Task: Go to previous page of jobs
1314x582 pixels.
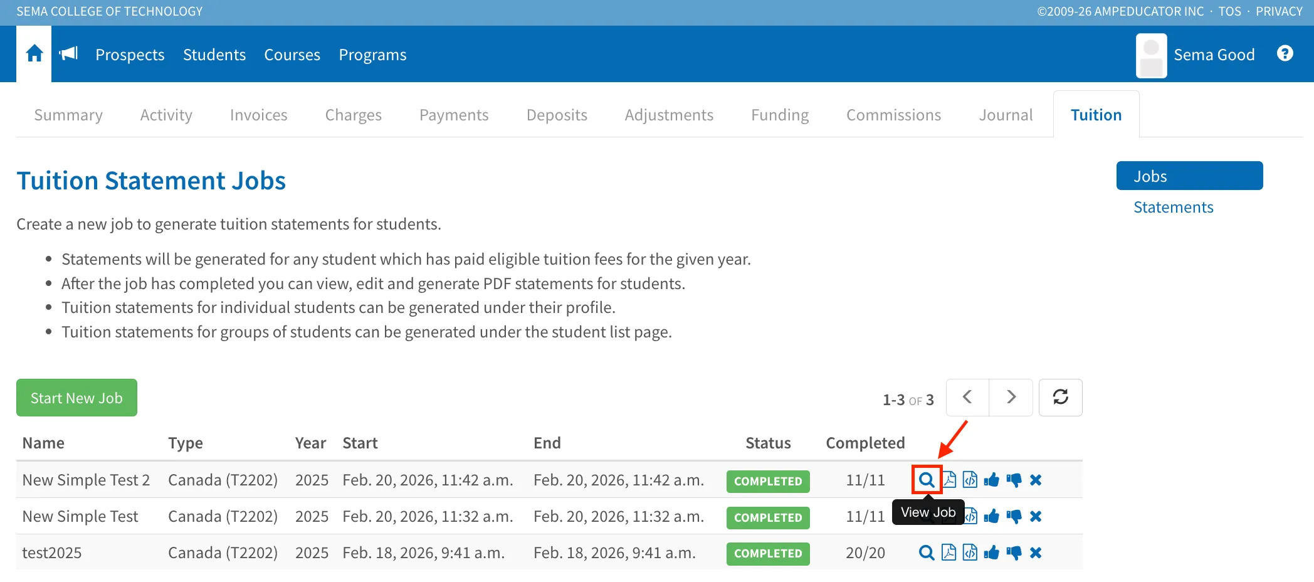Action: coord(967,397)
